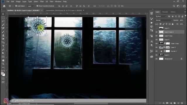The width and height of the screenshot is (187, 105).
Task: Switch to the Channels tab
Action: point(165,12)
